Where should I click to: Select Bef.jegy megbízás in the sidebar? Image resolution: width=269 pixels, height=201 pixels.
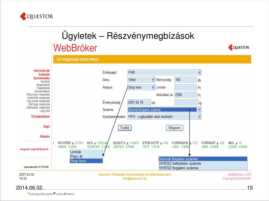(x=39, y=104)
